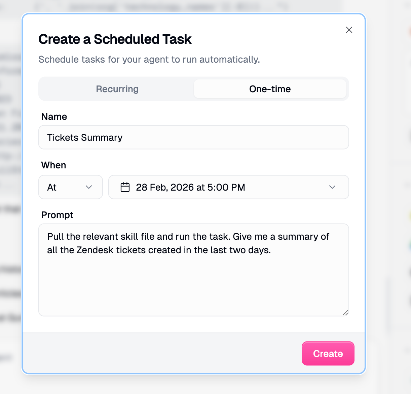Click the chevron icon in the "At" selector
This screenshot has width=411, height=394.
click(x=89, y=187)
